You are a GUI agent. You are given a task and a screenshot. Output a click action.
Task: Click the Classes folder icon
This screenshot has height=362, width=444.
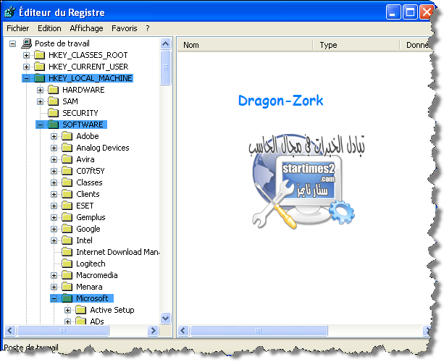point(67,182)
